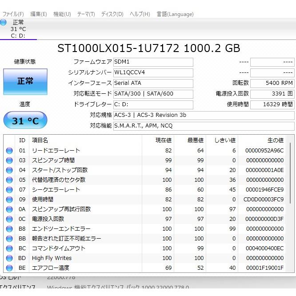Click the drive letter field C: D:

tap(153, 104)
